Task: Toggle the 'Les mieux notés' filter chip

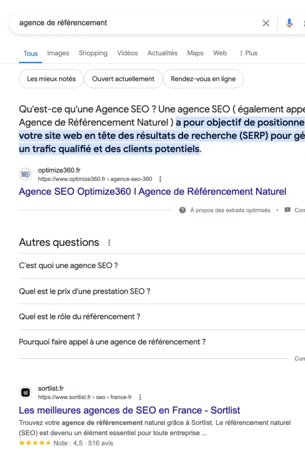Action: coord(51,79)
